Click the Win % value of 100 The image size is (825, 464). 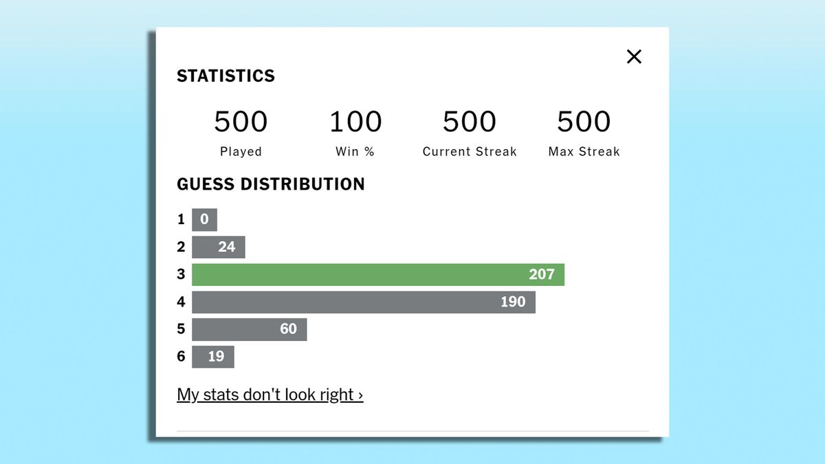[355, 122]
